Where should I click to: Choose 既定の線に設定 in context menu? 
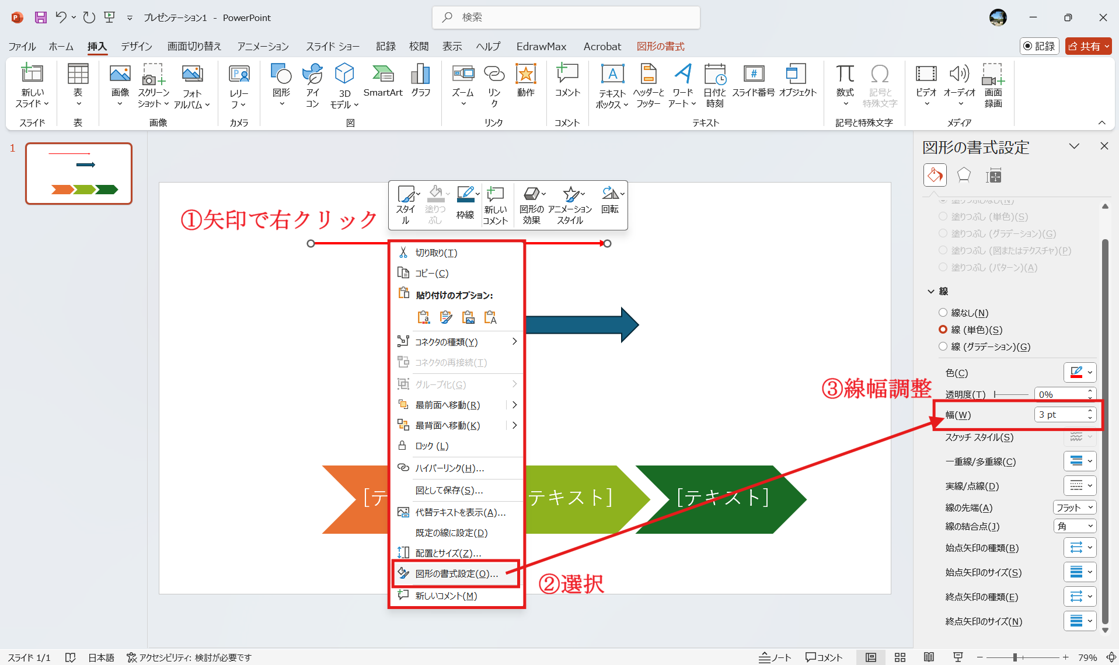coord(456,533)
